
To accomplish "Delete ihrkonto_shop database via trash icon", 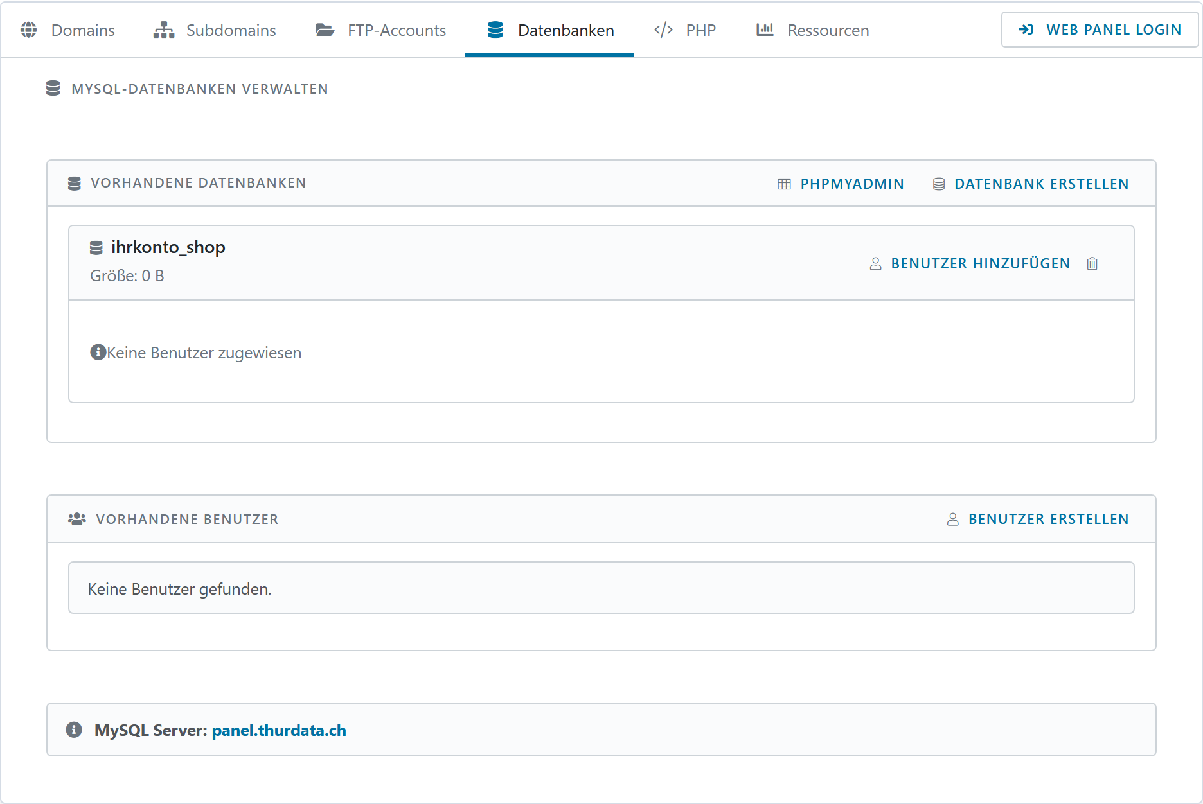I will (x=1092, y=263).
